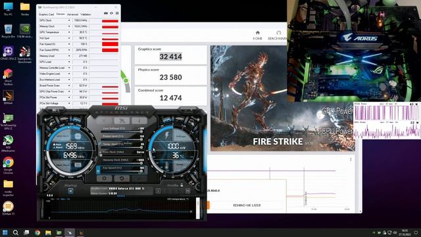The image size is (421, 237).
Task: Select the MSI Afterburner desktop shortcut
Action: point(8,144)
